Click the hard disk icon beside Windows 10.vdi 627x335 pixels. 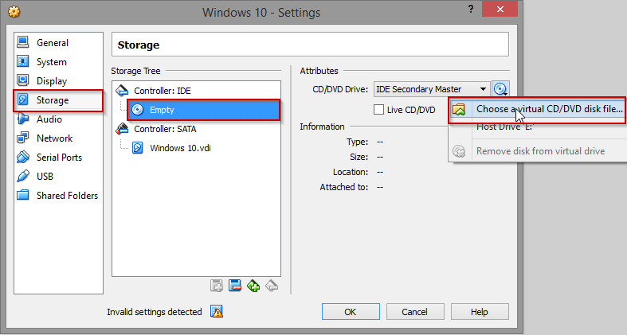[x=138, y=148]
